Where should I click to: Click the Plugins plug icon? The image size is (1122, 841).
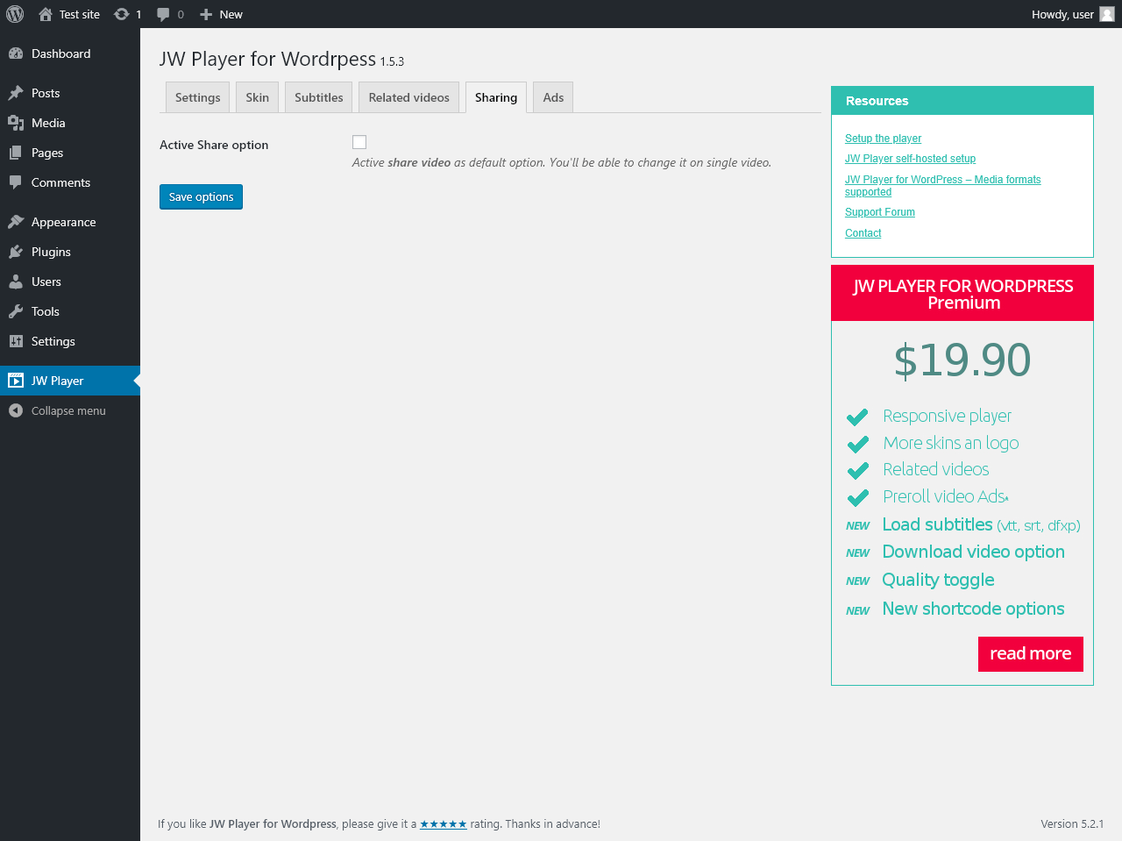click(x=16, y=252)
